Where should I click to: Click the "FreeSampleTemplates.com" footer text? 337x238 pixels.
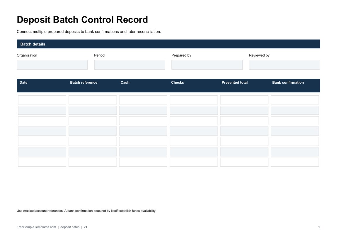(36, 227)
